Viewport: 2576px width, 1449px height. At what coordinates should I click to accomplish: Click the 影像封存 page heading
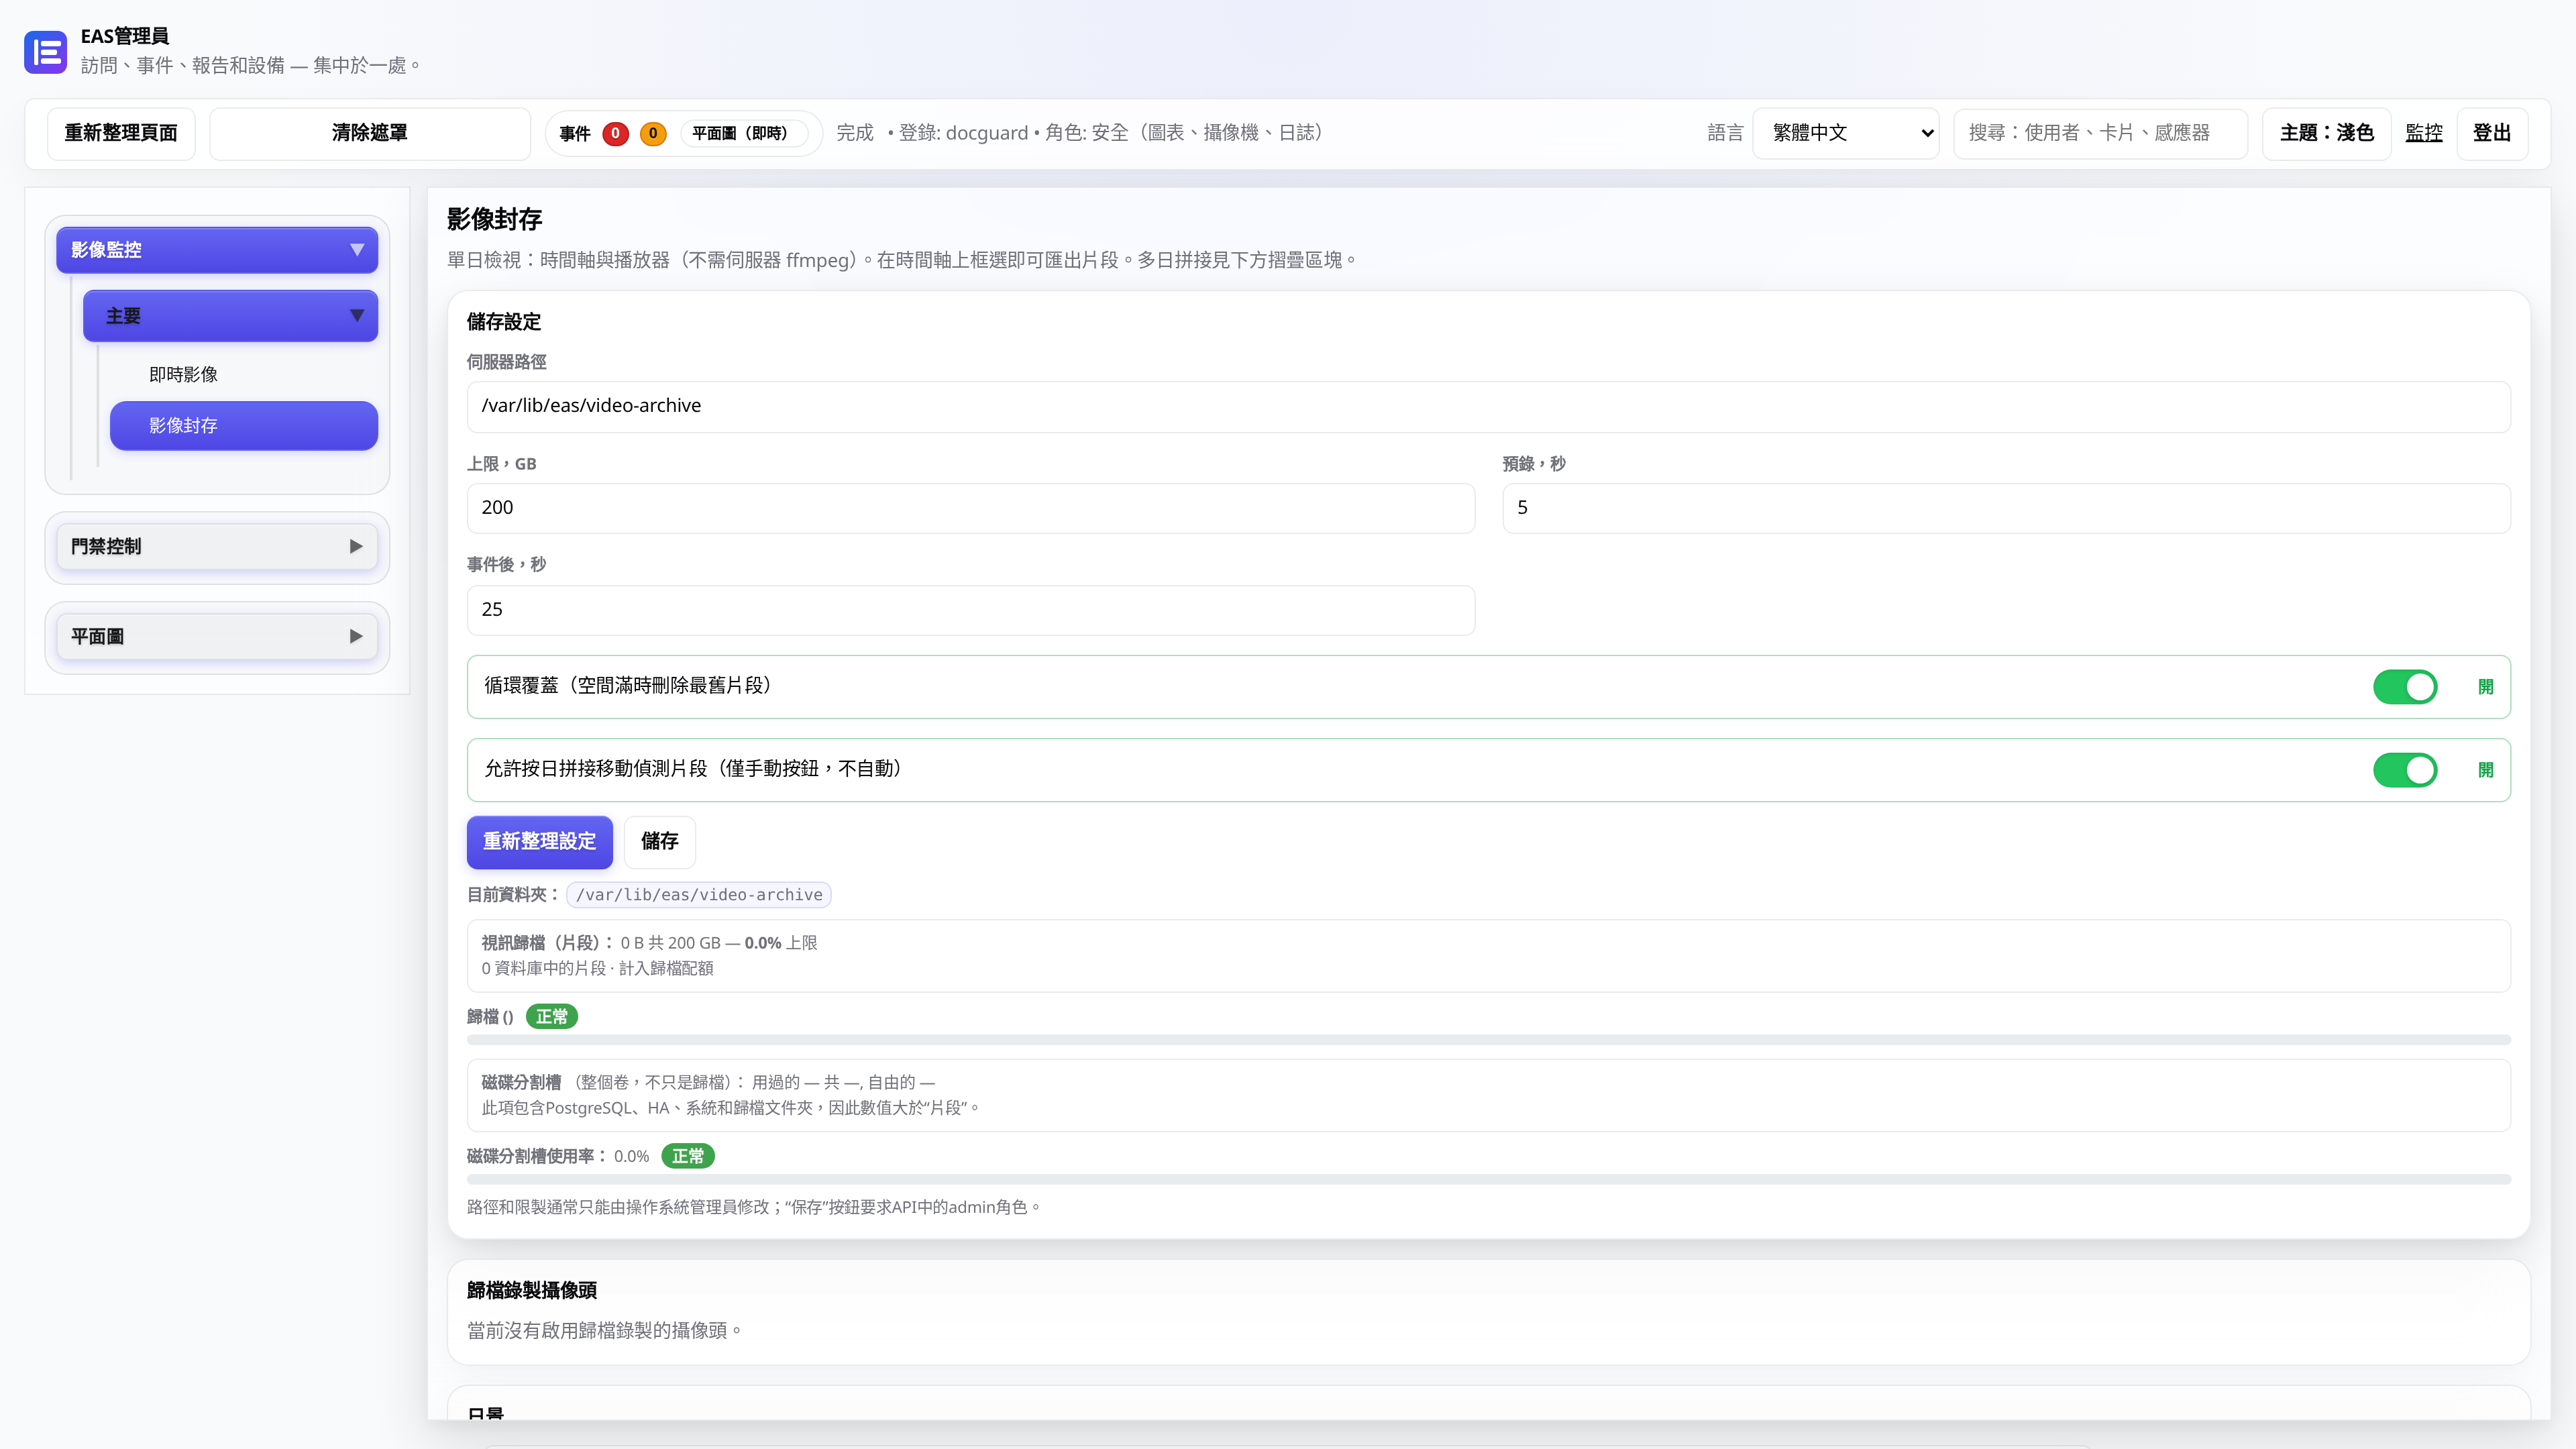494,219
